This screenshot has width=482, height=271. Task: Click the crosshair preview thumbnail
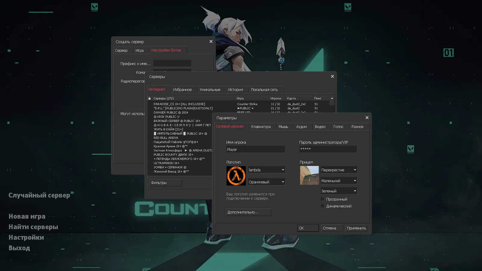tap(309, 176)
